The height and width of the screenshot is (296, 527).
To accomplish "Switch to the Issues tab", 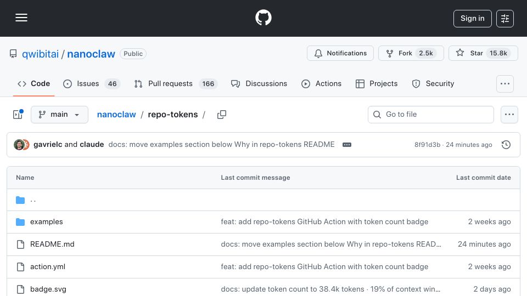I will point(91,83).
